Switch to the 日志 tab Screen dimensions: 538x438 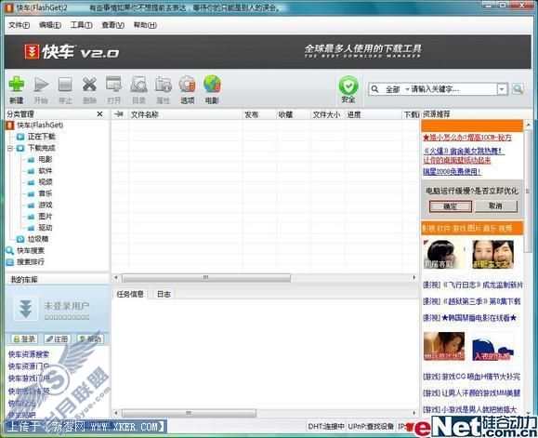click(x=164, y=294)
